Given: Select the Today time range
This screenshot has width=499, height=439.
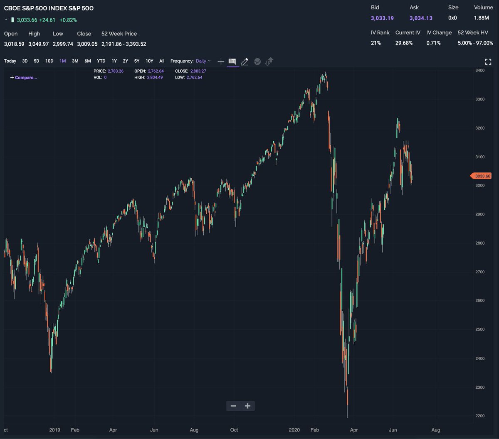Looking at the screenshot, I should (x=10, y=61).
